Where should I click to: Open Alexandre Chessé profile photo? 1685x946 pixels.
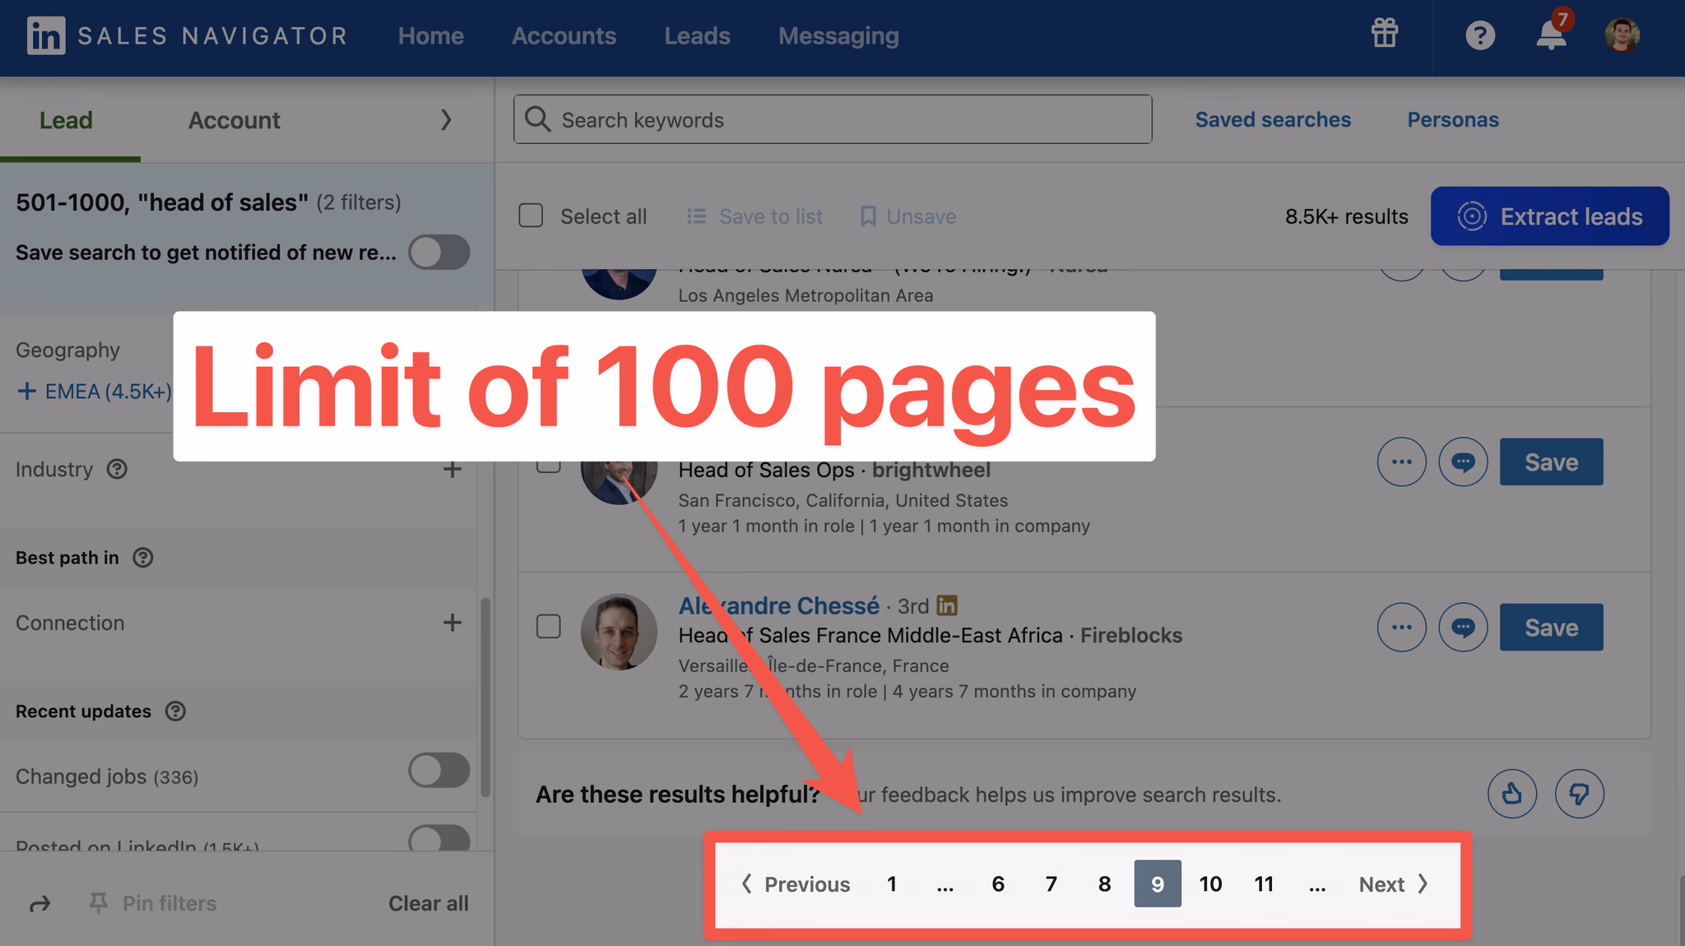tap(619, 632)
